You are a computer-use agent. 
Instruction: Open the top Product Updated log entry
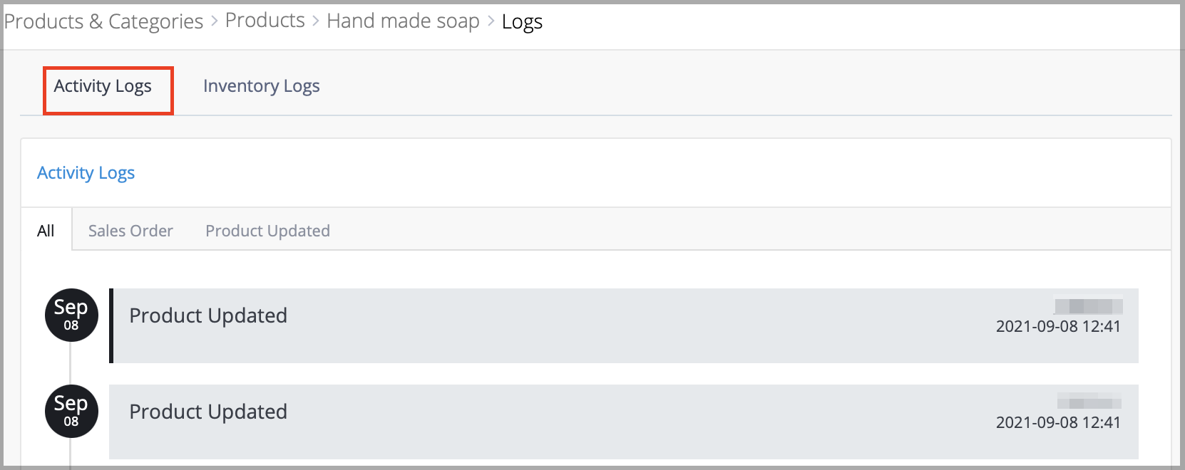pyautogui.click(x=624, y=325)
